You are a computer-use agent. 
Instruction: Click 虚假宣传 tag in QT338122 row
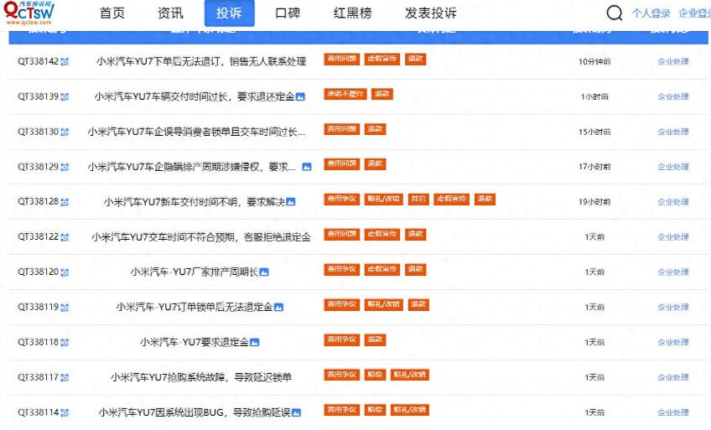point(382,234)
